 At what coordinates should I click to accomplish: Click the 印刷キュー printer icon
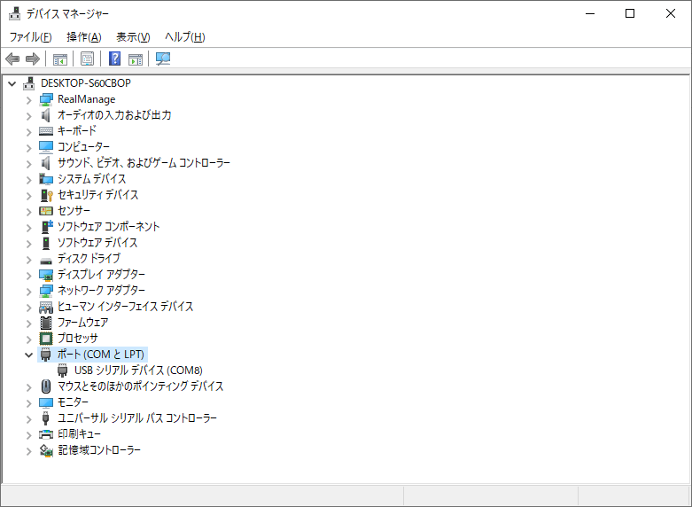[x=46, y=434]
